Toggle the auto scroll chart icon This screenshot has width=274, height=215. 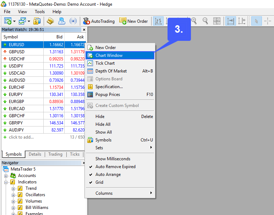point(231,21)
